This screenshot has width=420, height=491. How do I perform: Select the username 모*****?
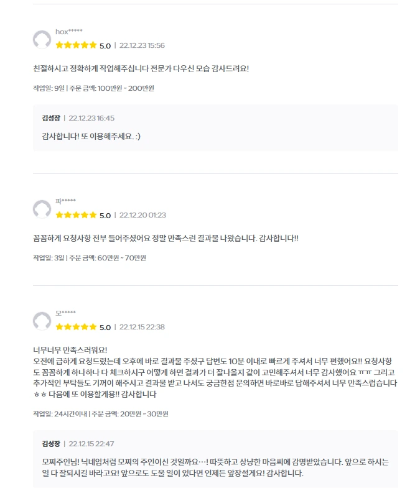coord(65,313)
